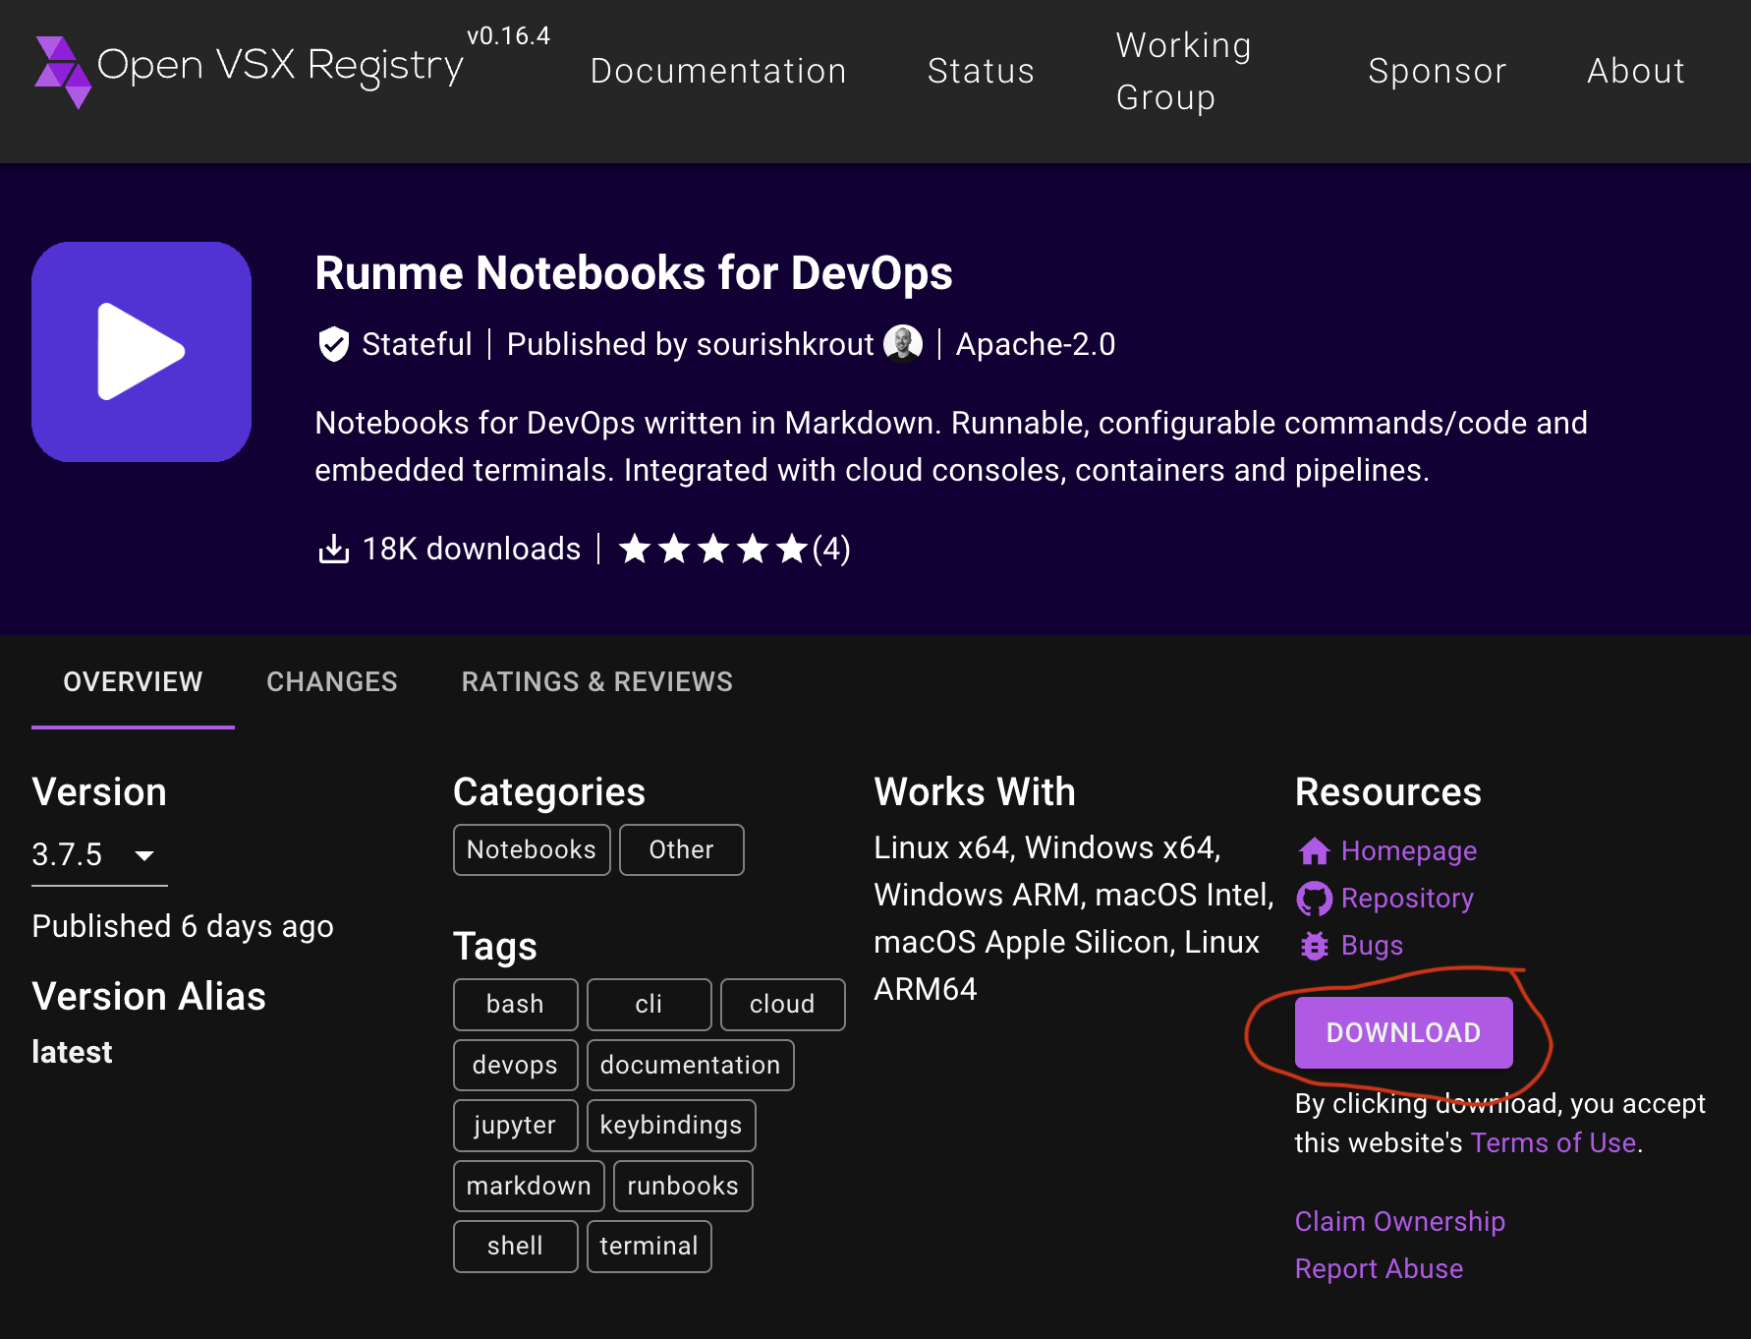This screenshot has height=1339, width=1751.
Task: Switch to the Changes tab
Action: point(332,681)
